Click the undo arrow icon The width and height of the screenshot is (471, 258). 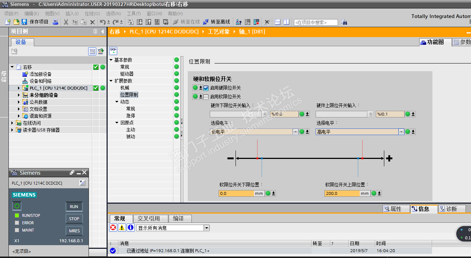pyautogui.click(x=103, y=22)
